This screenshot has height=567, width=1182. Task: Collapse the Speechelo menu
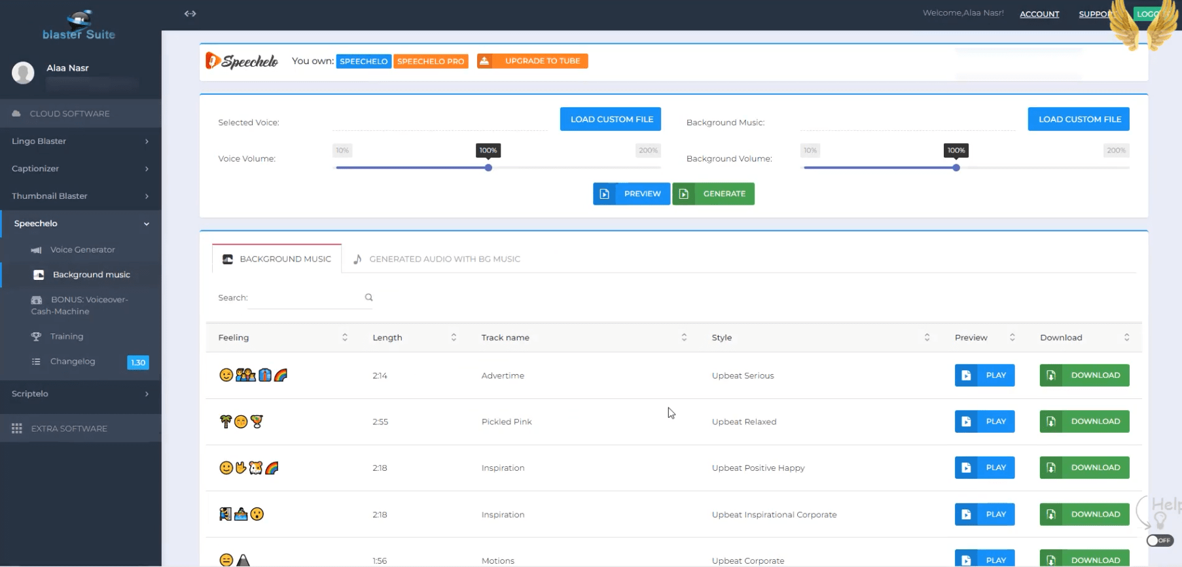81,224
